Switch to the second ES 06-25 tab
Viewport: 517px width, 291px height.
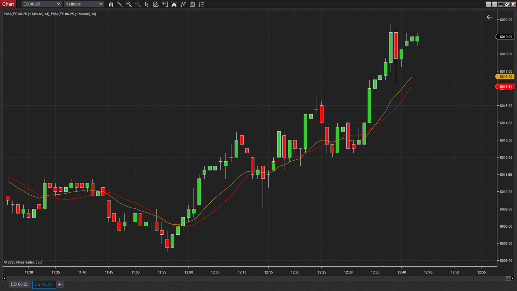[x=44, y=284]
